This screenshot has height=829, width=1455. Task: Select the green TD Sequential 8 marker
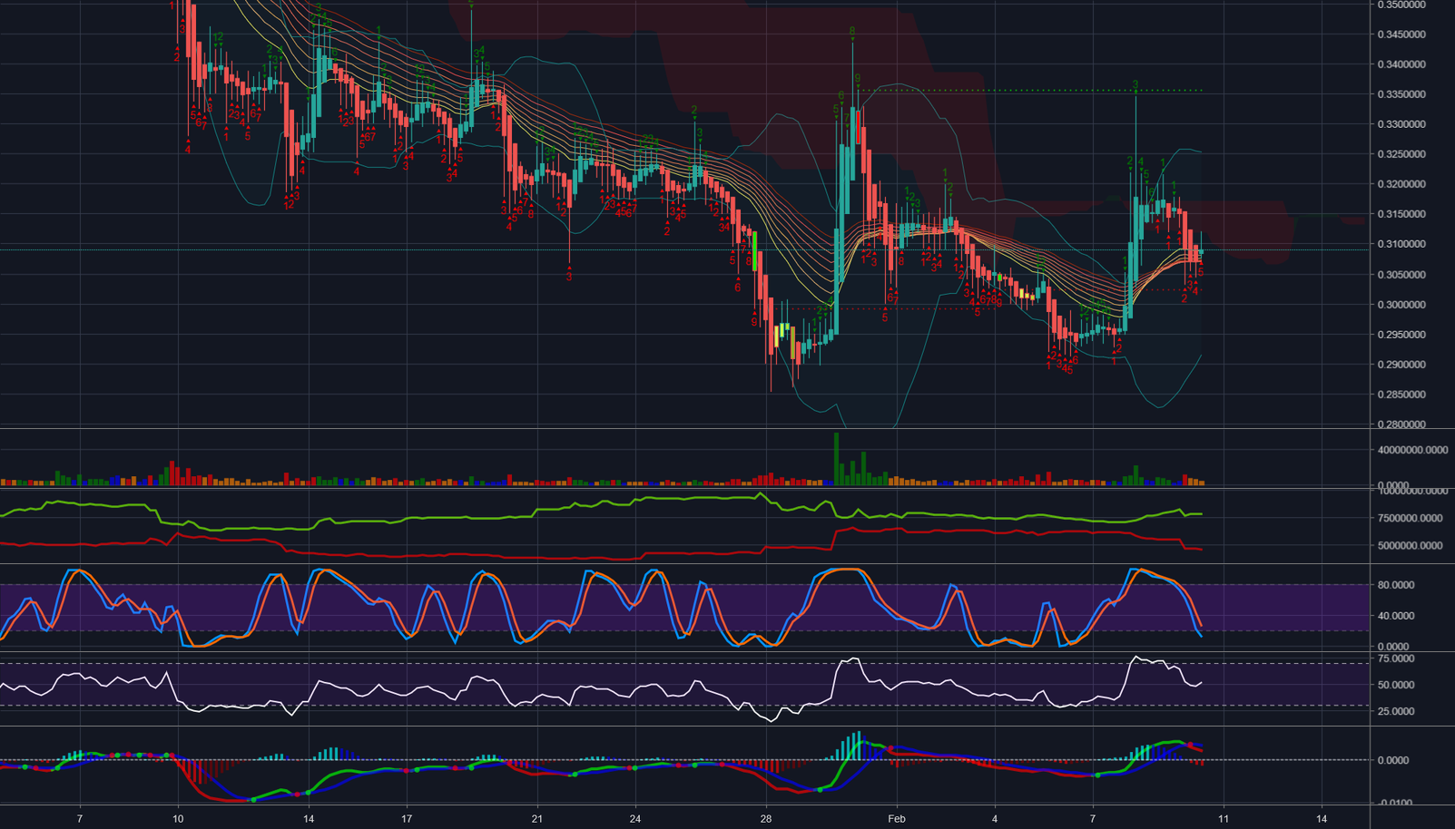(851, 30)
